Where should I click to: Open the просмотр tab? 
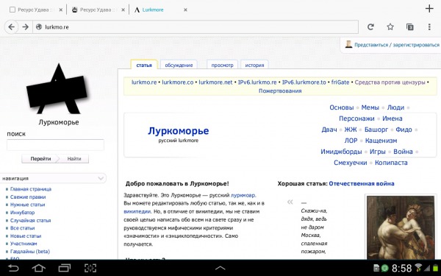[222, 65]
